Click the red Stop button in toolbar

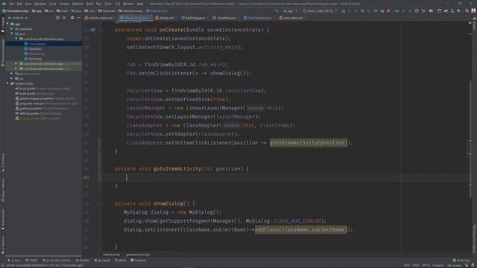388,10
